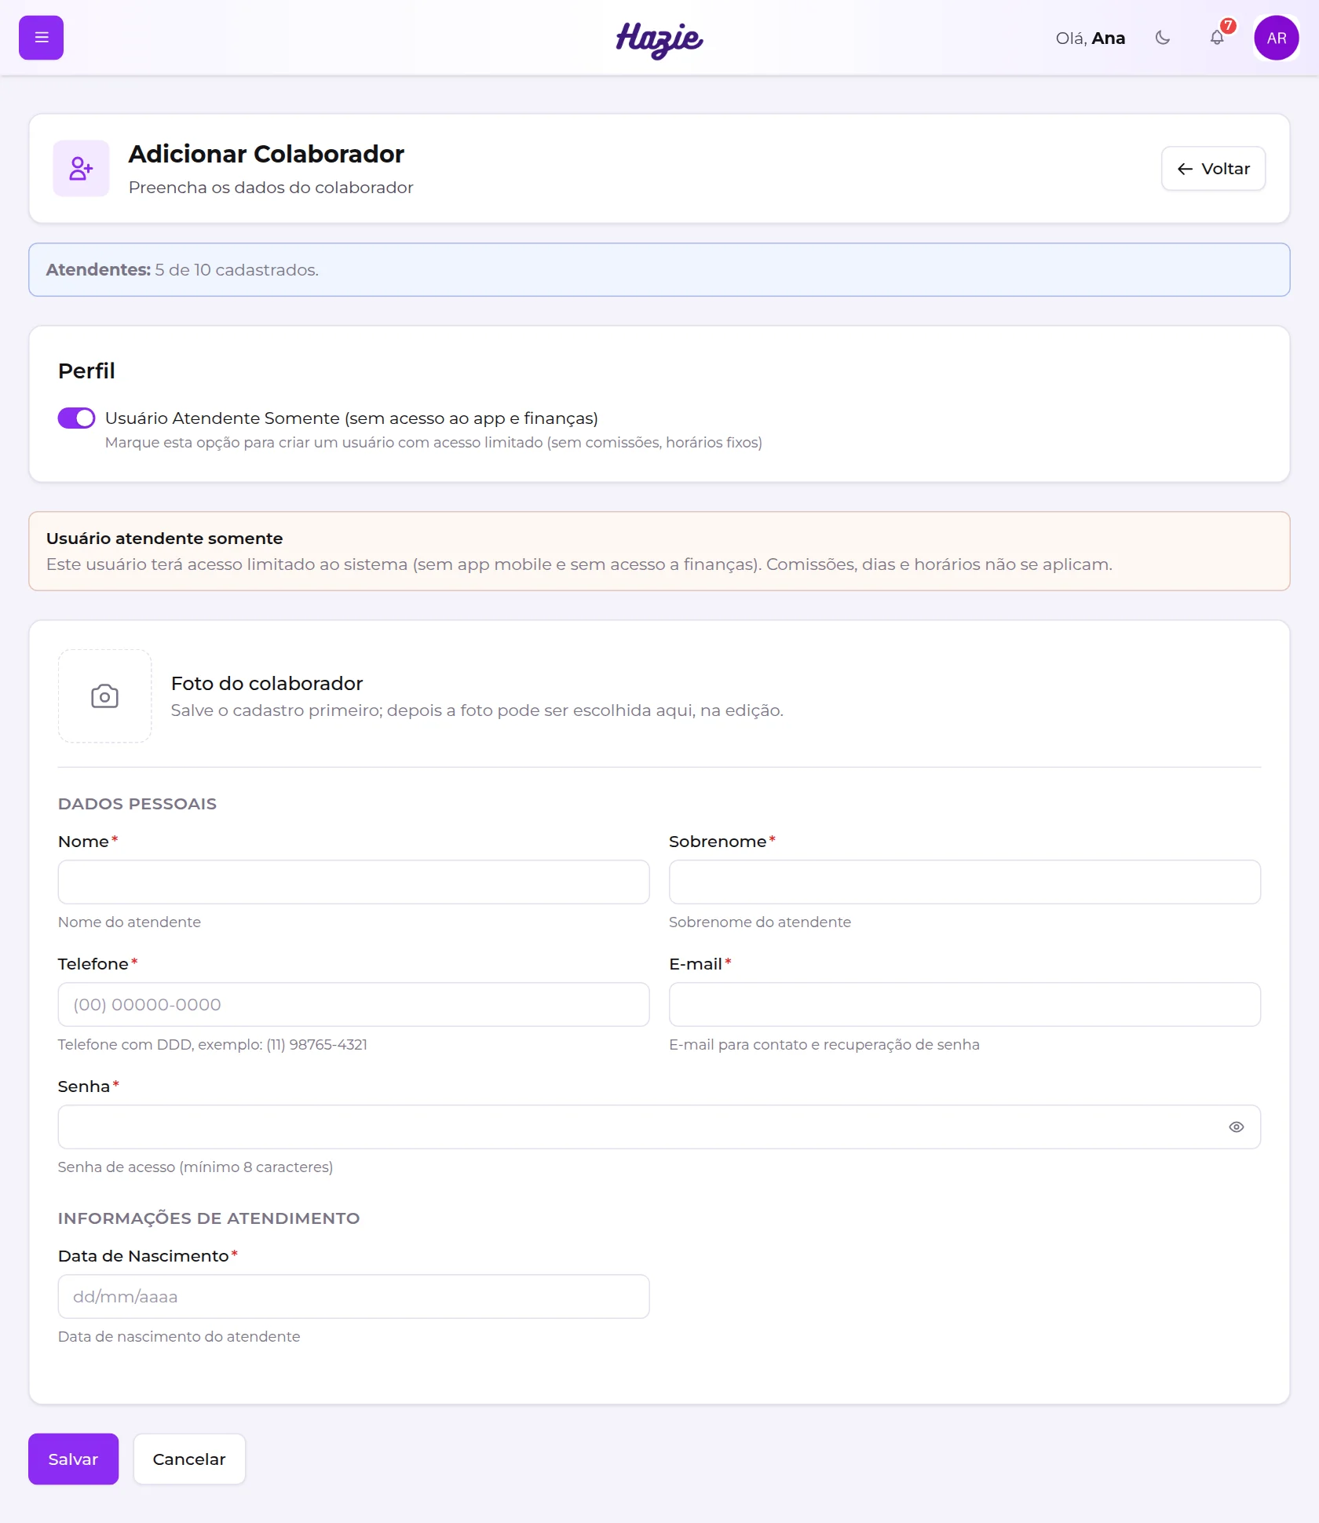
Task: Open the AR user avatar
Action: [x=1277, y=38]
